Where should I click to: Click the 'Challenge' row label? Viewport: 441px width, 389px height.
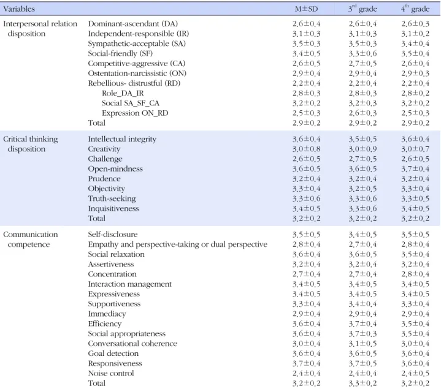[105, 159]
